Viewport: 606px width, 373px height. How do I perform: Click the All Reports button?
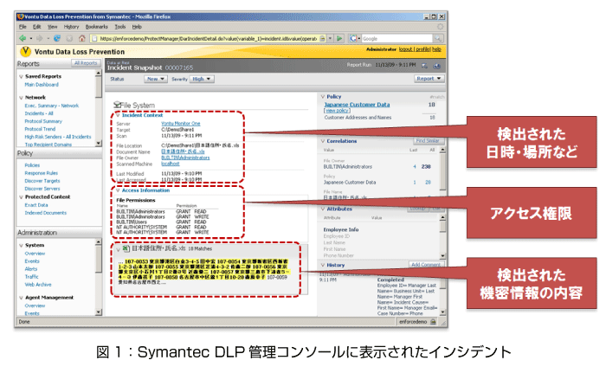coord(86,63)
